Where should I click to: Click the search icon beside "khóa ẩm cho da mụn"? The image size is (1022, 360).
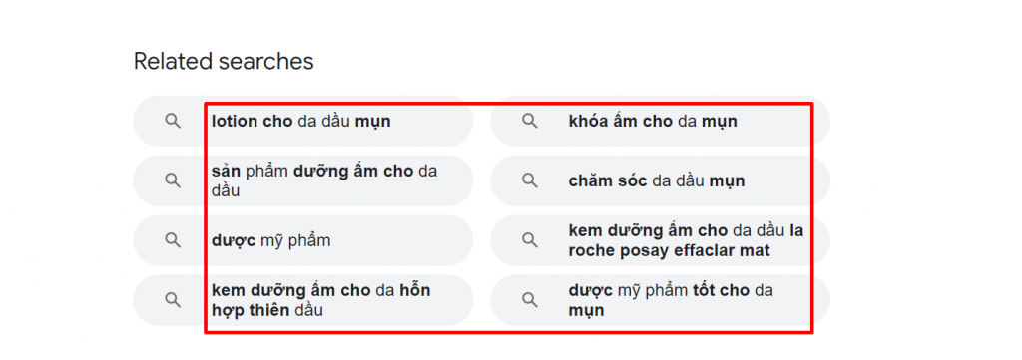(x=530, y=121)
